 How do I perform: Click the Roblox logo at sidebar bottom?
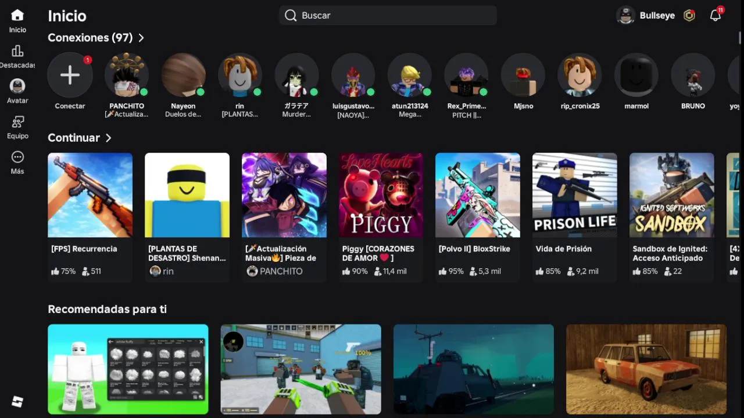tap(17, 402)
